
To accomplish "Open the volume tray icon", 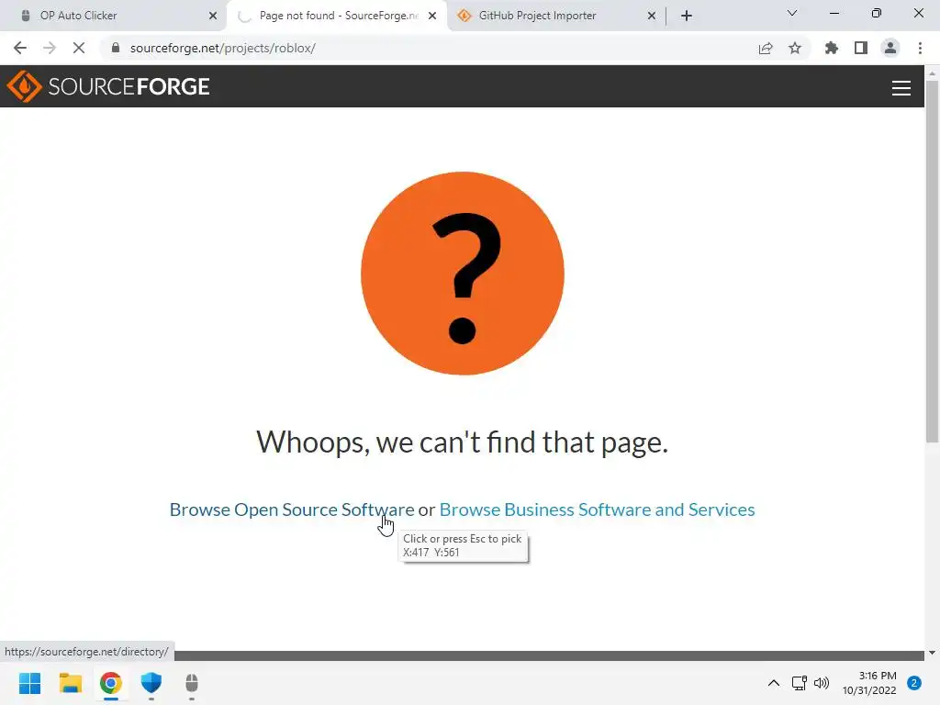I will tap(822, 683).
